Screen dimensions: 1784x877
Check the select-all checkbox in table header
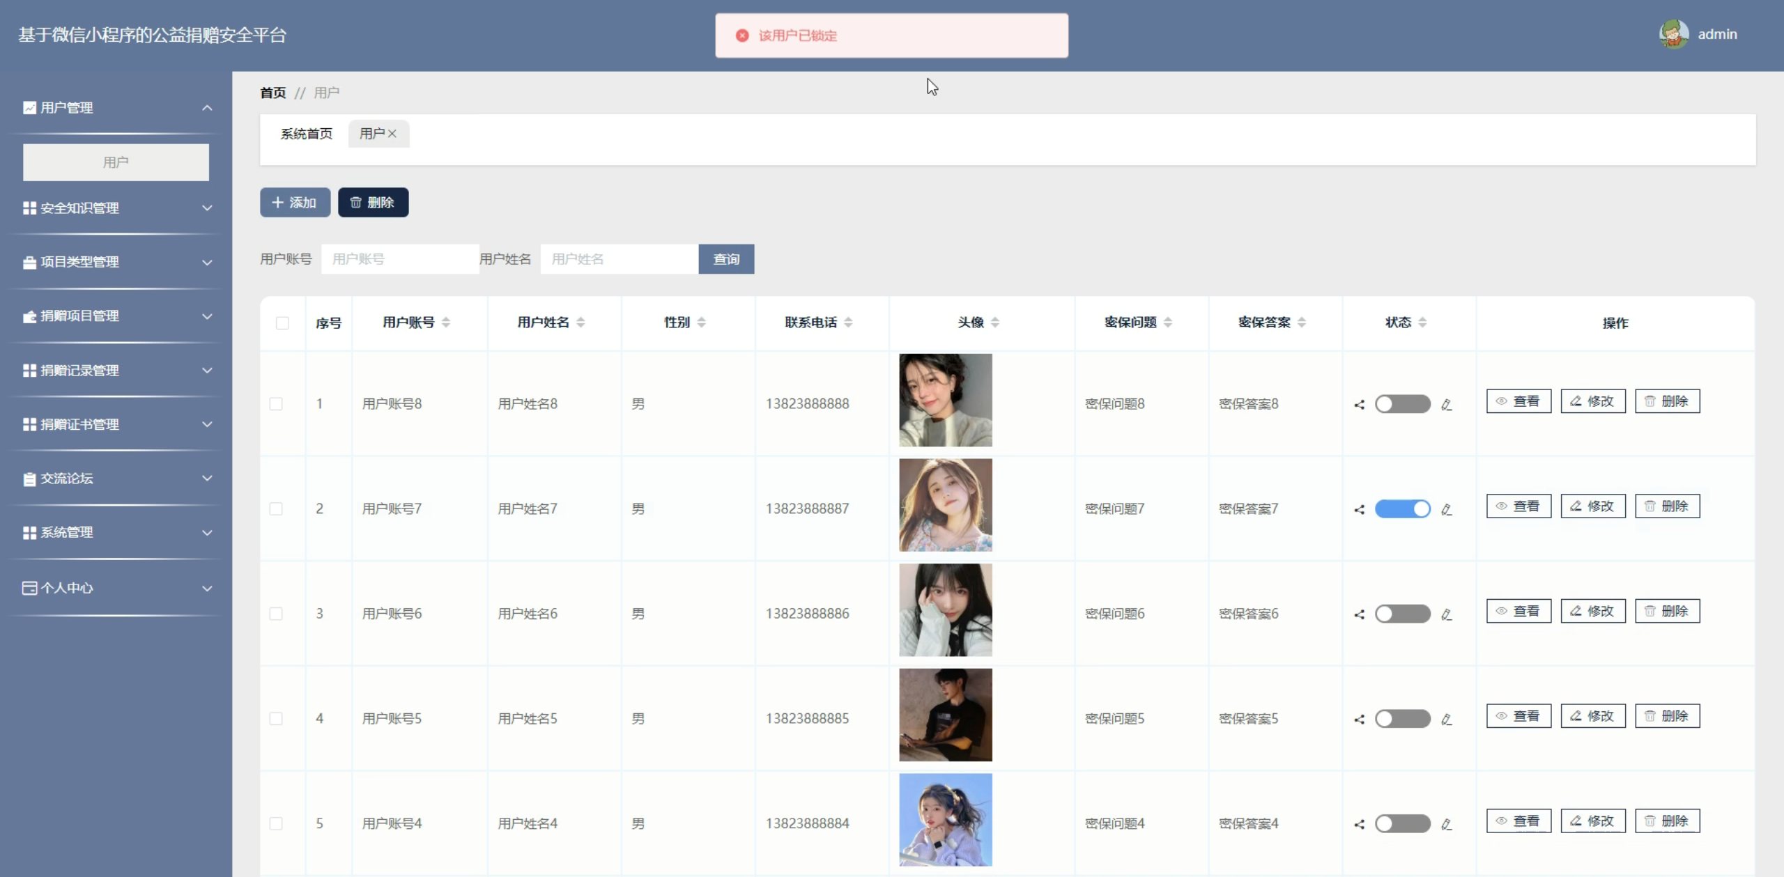pos(282,323)
